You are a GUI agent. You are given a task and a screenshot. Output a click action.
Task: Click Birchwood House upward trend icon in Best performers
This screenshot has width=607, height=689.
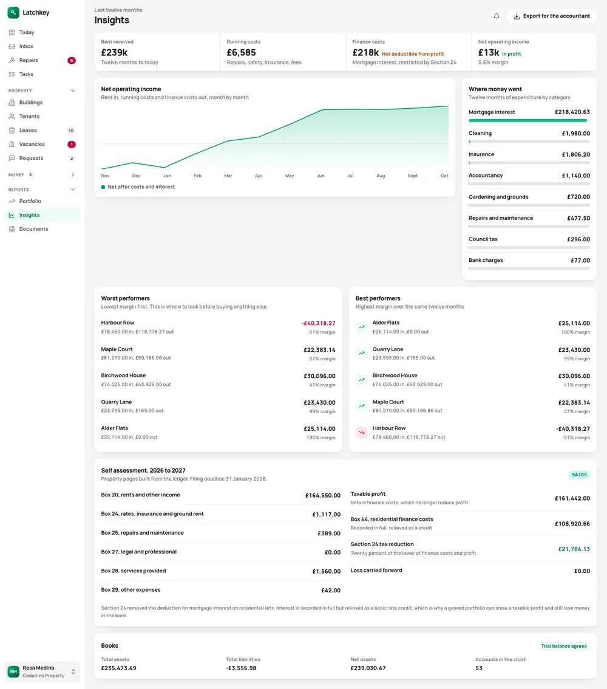[362, 380]
